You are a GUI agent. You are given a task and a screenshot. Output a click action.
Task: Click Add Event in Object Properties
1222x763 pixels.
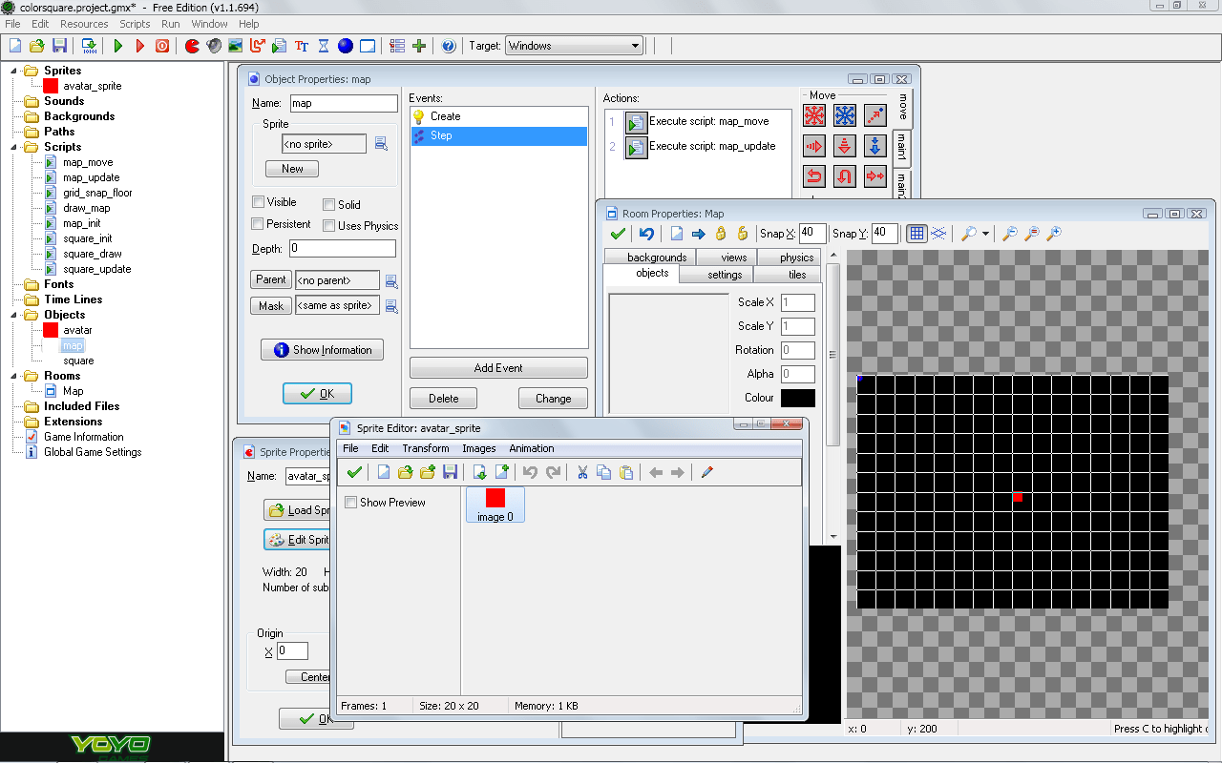click(x=498, y=367)
